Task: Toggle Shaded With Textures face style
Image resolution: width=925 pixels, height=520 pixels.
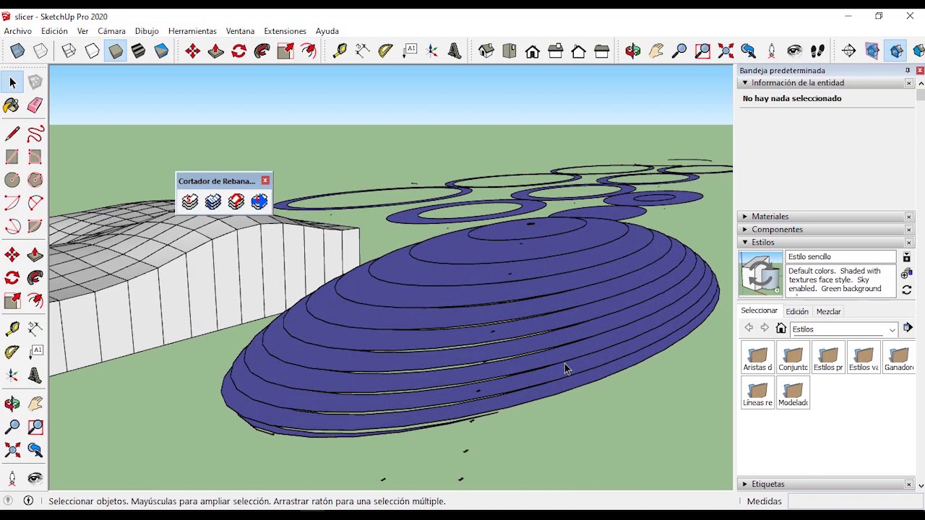Action: [x=139, y=51]
